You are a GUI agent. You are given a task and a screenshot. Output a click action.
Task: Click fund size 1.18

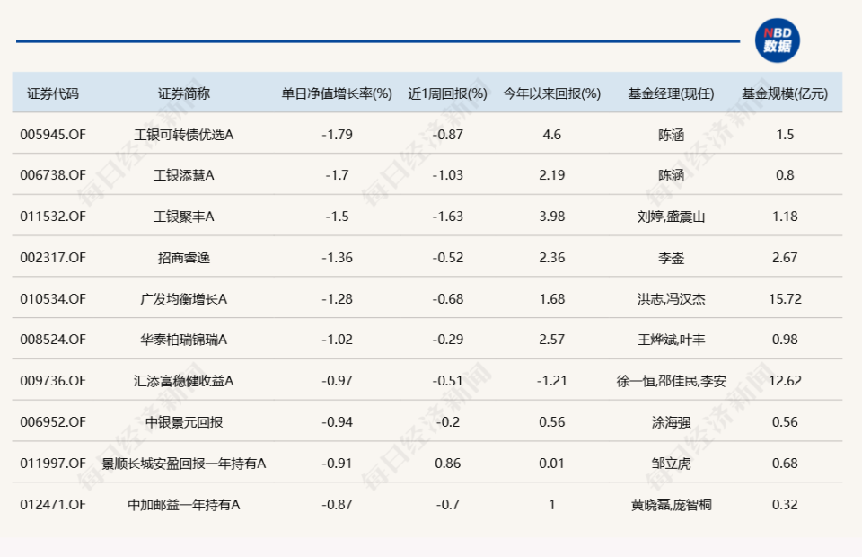tap(785, 217)
